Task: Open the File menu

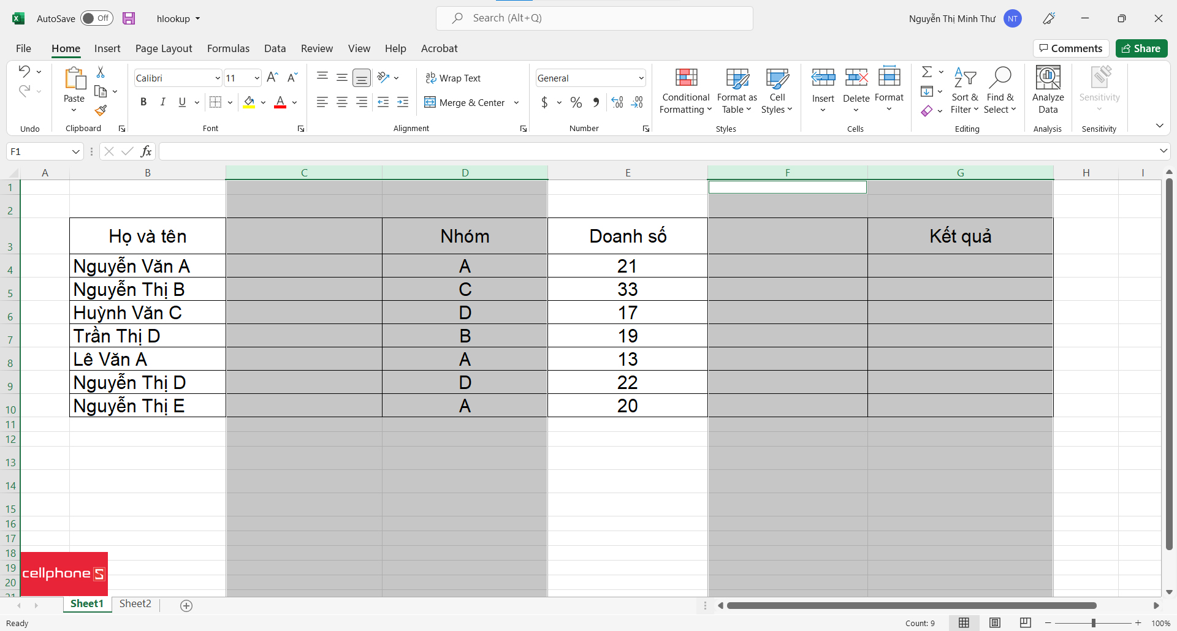Action: coord(23,48)
